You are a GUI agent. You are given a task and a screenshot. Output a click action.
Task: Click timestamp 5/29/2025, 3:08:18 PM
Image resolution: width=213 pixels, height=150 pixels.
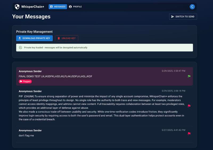(x=173, y=91)
